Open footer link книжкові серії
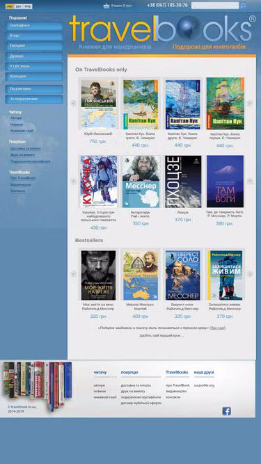The width and height of the screenshot is (261, 464). [105, 397]
